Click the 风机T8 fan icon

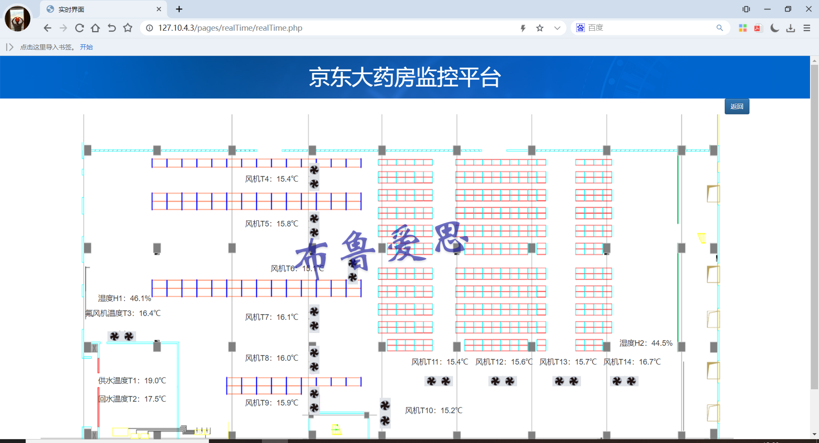point(314,360)
